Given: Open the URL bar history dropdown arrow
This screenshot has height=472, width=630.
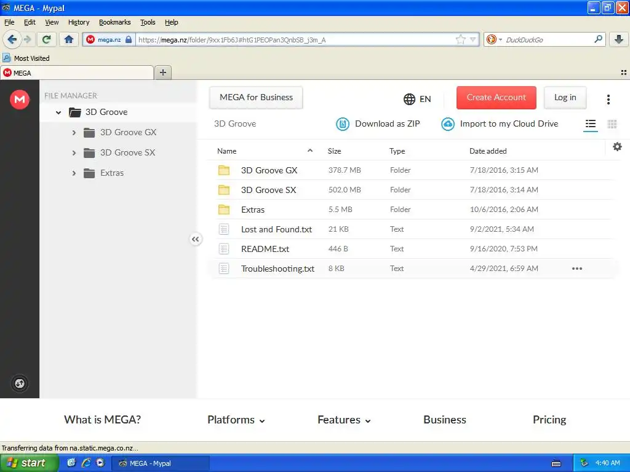Looking at the screenshot, I should pyautogui.click(x=473, y=39).
